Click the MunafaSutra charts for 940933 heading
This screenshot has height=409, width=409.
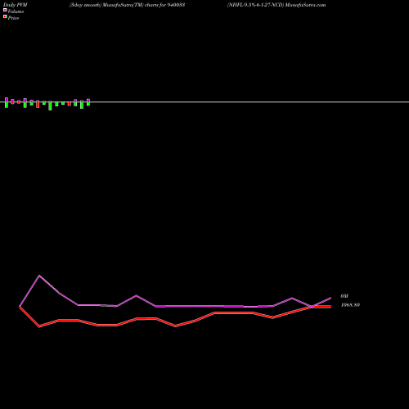(x=127, y=5)
